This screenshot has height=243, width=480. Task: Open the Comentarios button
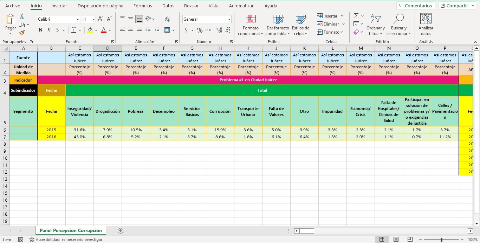[x=416, y=6]
